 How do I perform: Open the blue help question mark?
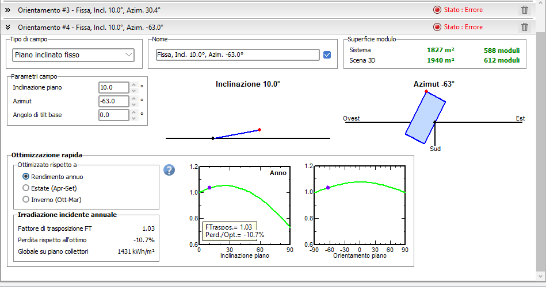169,170
